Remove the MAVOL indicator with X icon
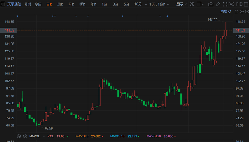This screenshot has height=142, width=249. pyautogui.click(x=25, y=136)
